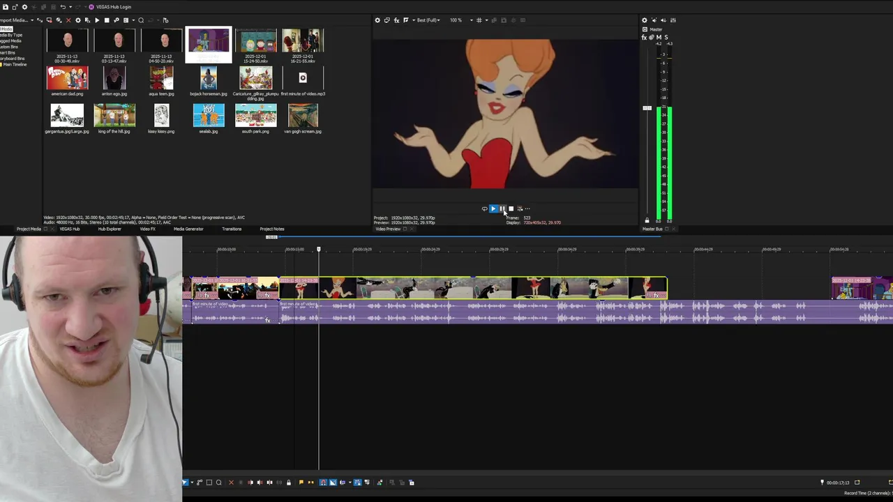Open Master FX on the Master Bus
The height and width of the screenshot is (502, 893).
pyautogui.click(x=644, y=38)
